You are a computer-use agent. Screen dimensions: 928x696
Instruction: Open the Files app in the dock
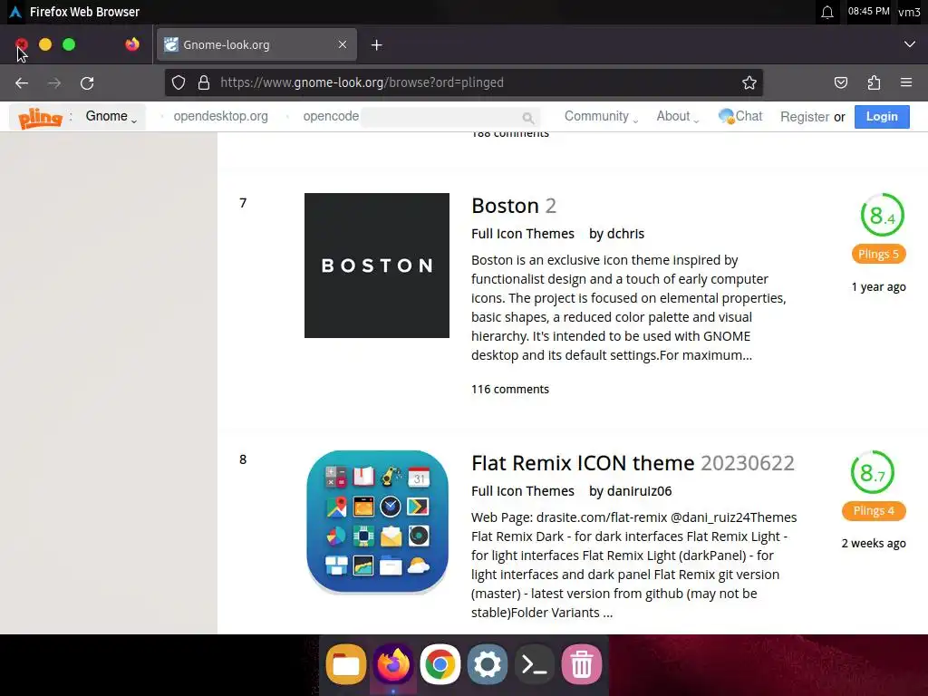pos(345,664)
